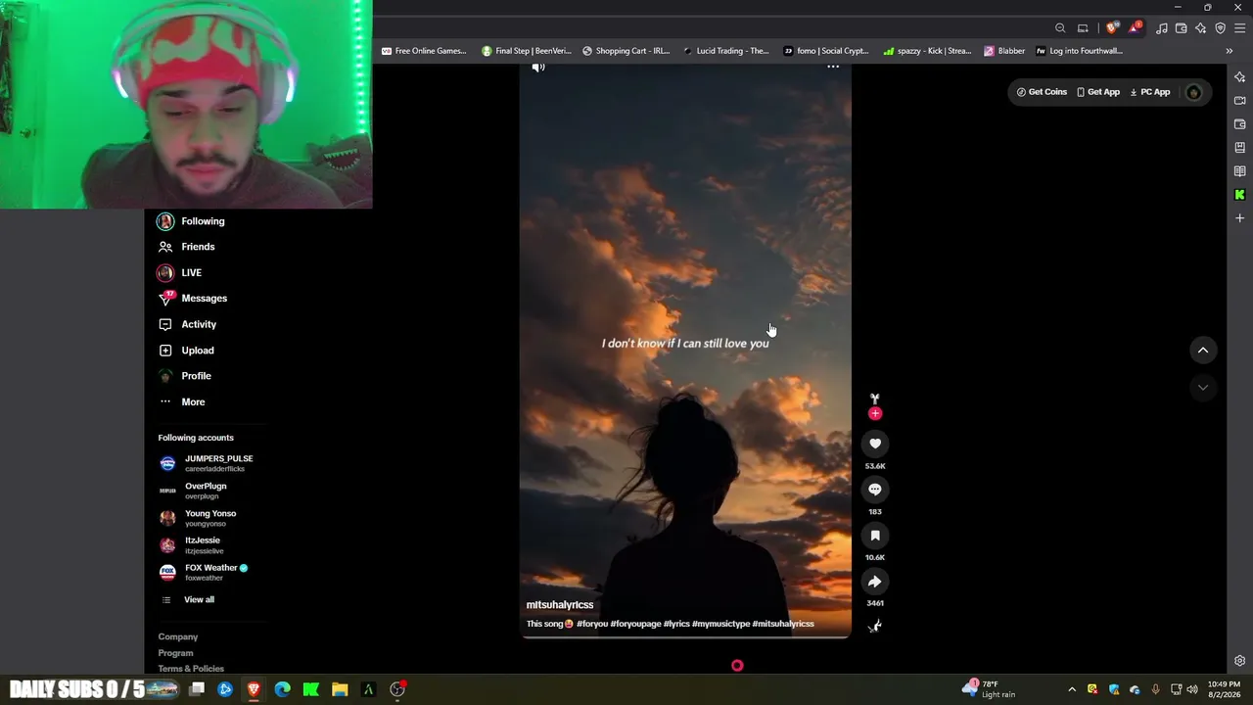Open the Young Yonso followed account

pos(199,518)
